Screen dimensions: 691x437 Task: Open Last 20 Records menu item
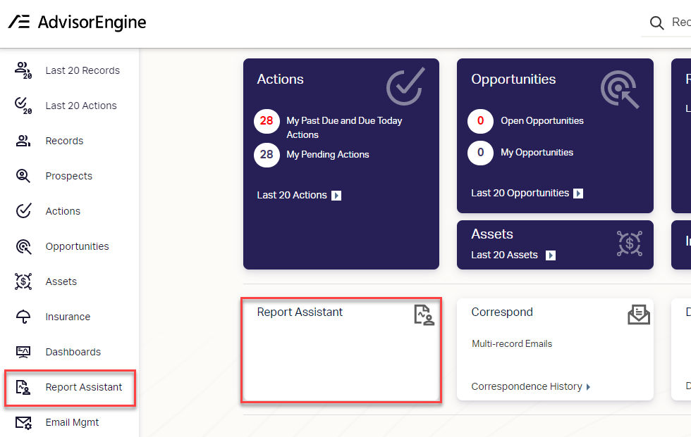[82, 70]
